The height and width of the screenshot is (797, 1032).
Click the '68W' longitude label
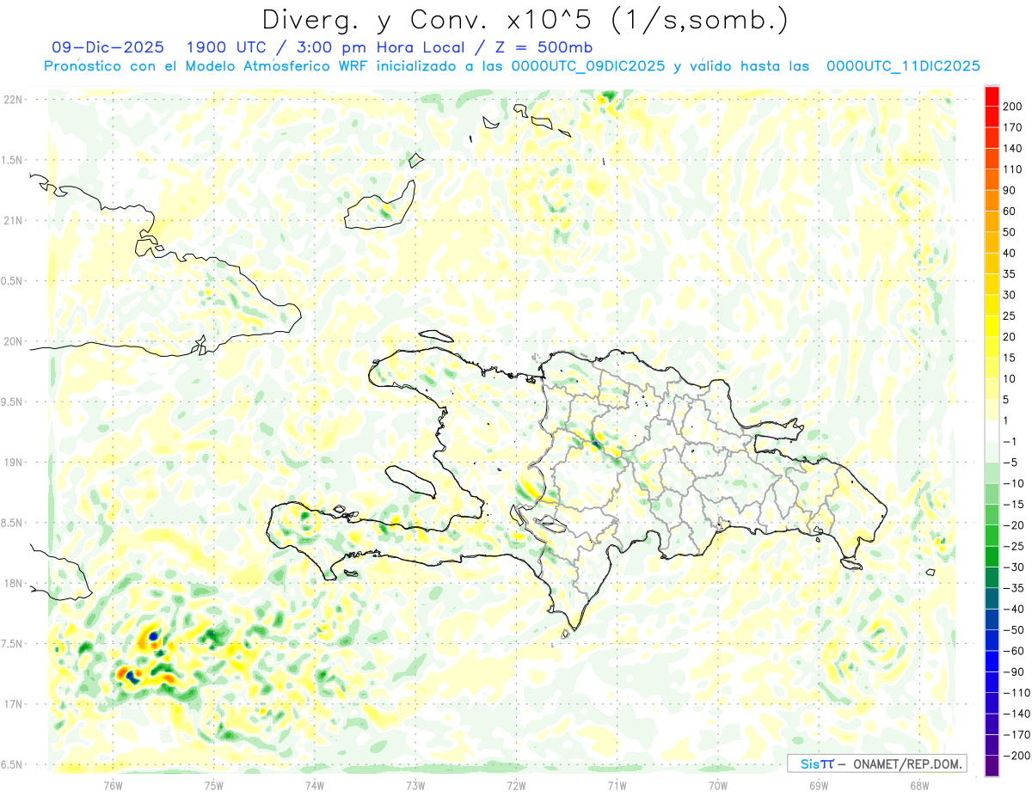[919, 785]
